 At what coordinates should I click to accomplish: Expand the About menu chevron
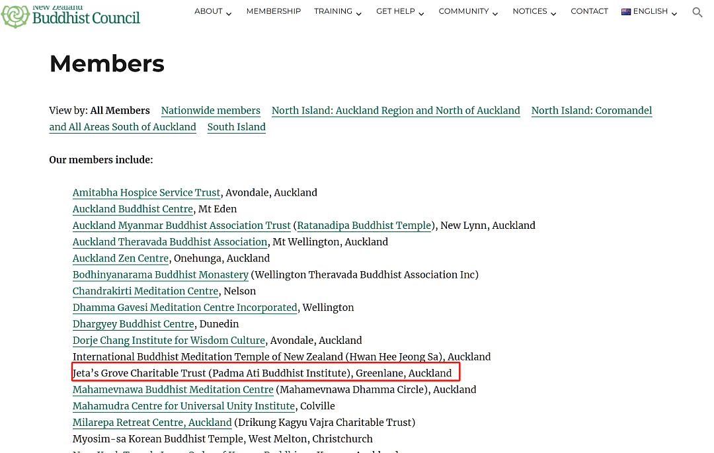(229, 14)
